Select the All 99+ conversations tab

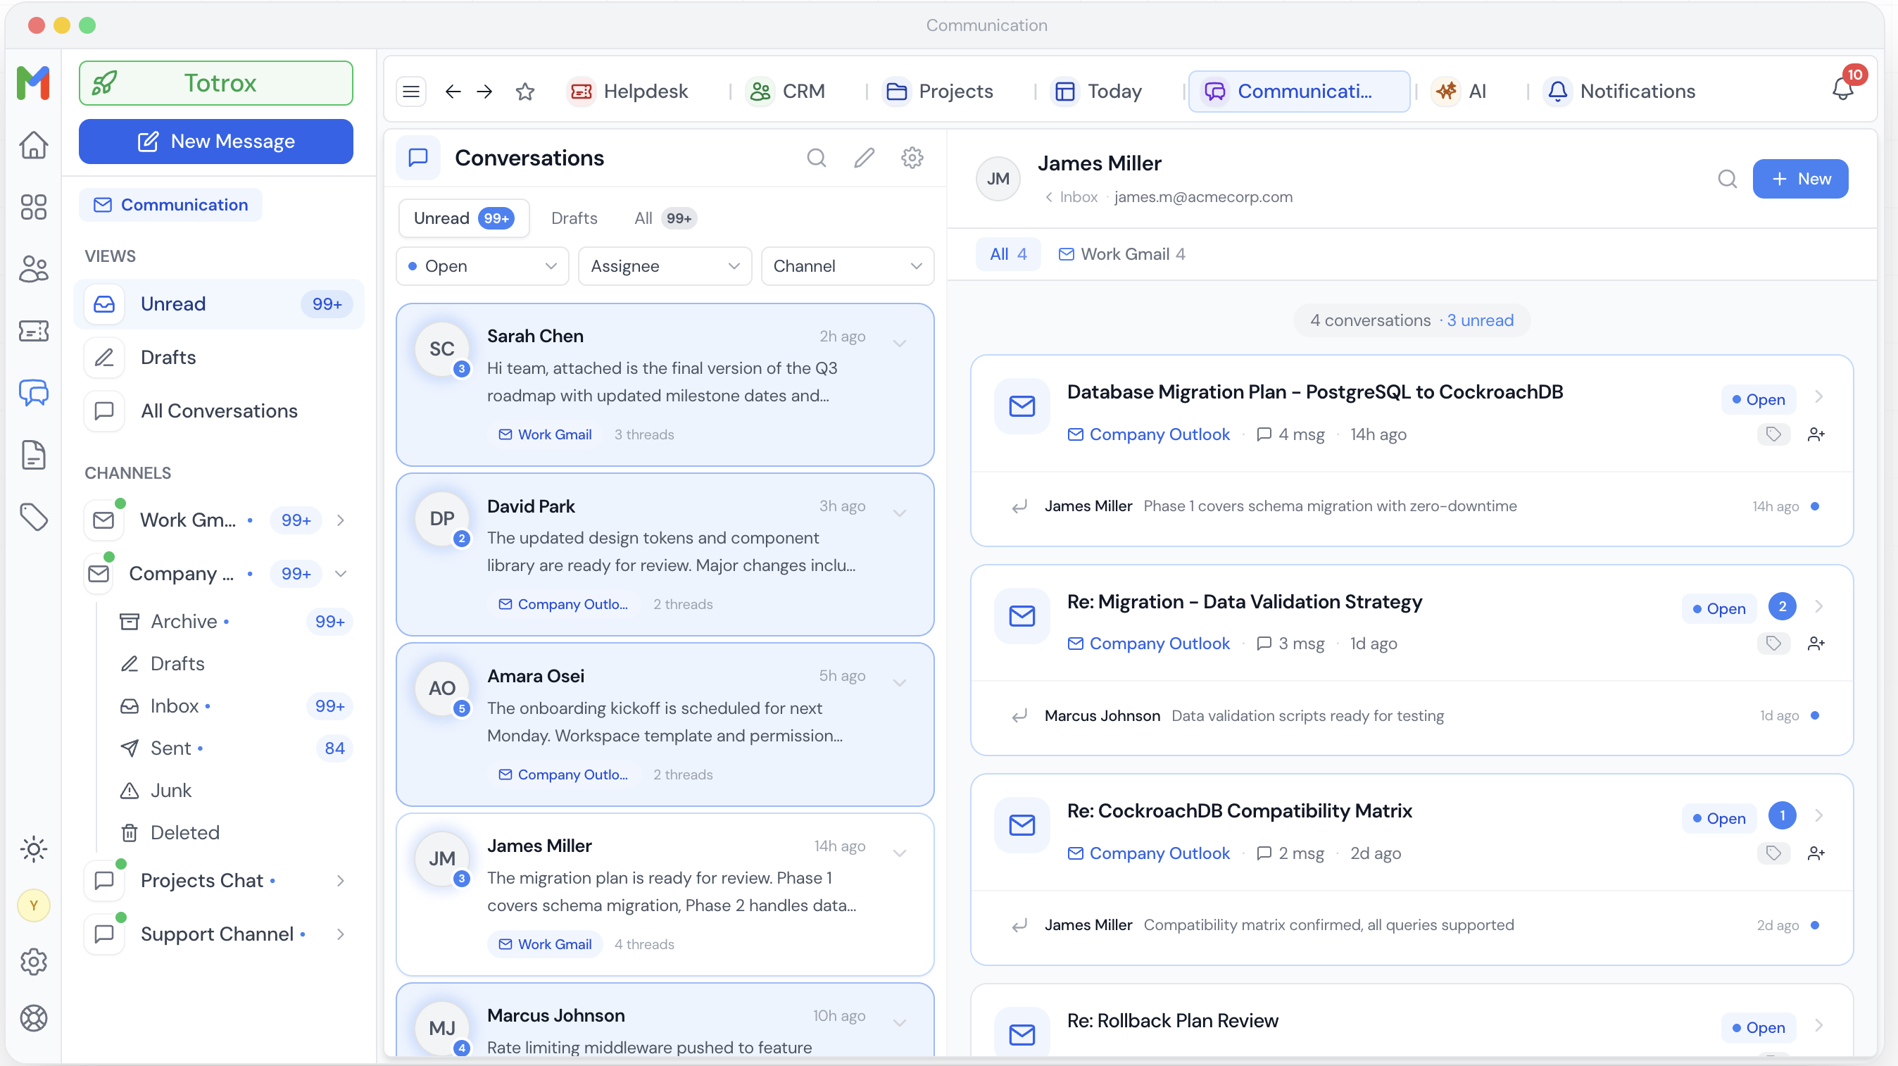click(664, 218)
